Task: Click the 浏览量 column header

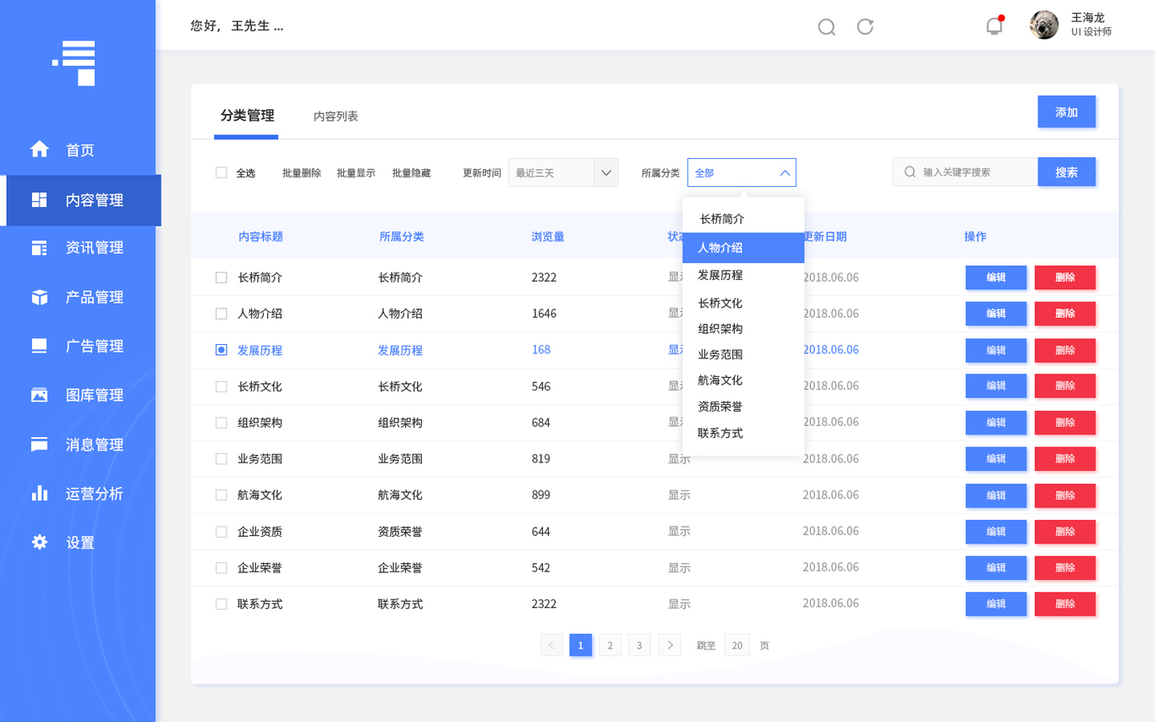Action: pos(548,237)
